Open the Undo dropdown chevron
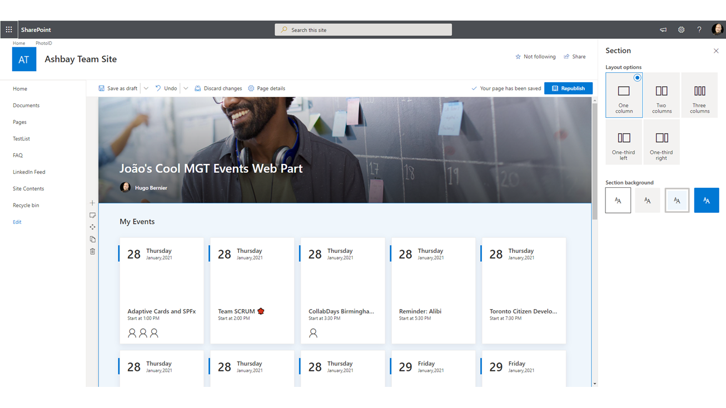The height and width of the screenshot is (408, 726). tap(186, 88)
